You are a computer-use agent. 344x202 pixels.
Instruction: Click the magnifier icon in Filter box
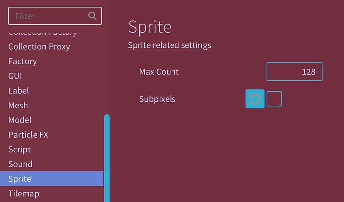point(92,16)
